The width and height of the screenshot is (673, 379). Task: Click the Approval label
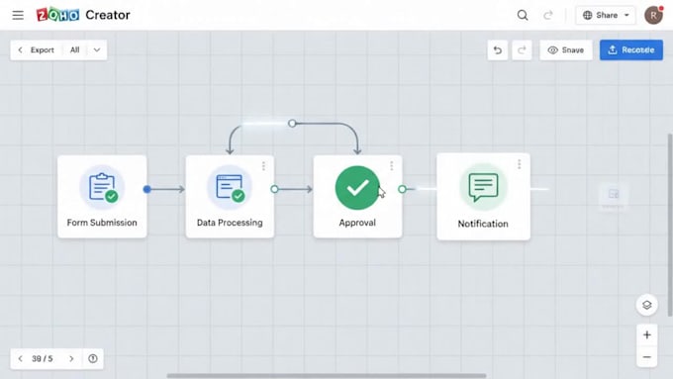coord(357,223)
